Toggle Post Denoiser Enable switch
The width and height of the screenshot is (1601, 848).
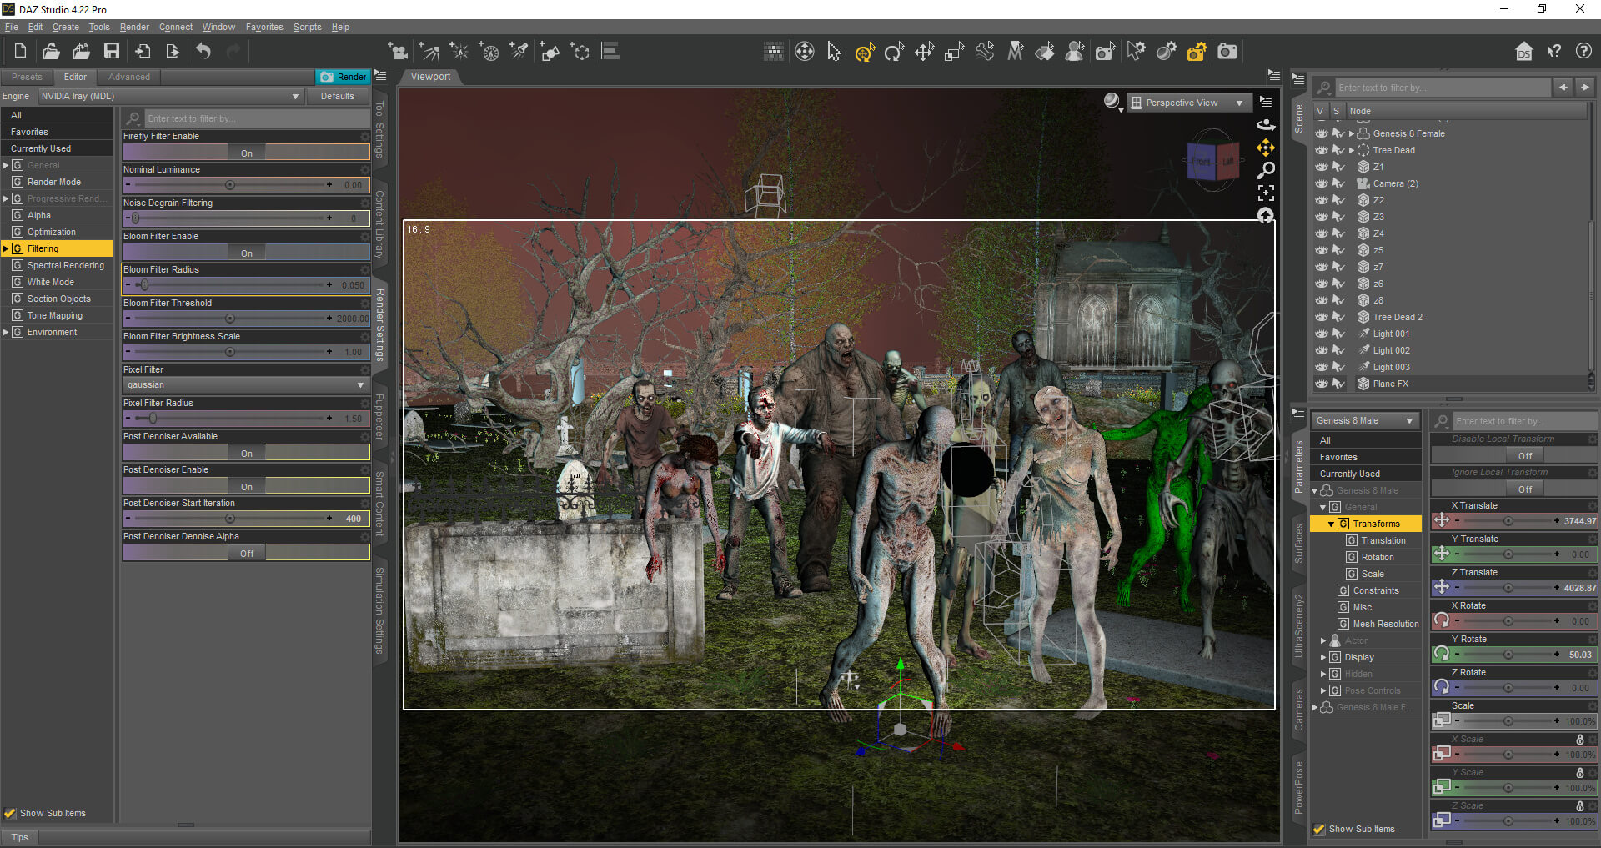point(247,486)
